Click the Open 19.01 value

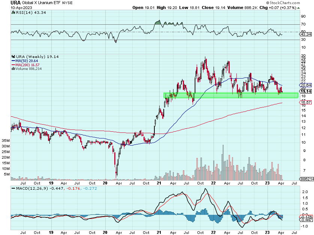point(144,7)
